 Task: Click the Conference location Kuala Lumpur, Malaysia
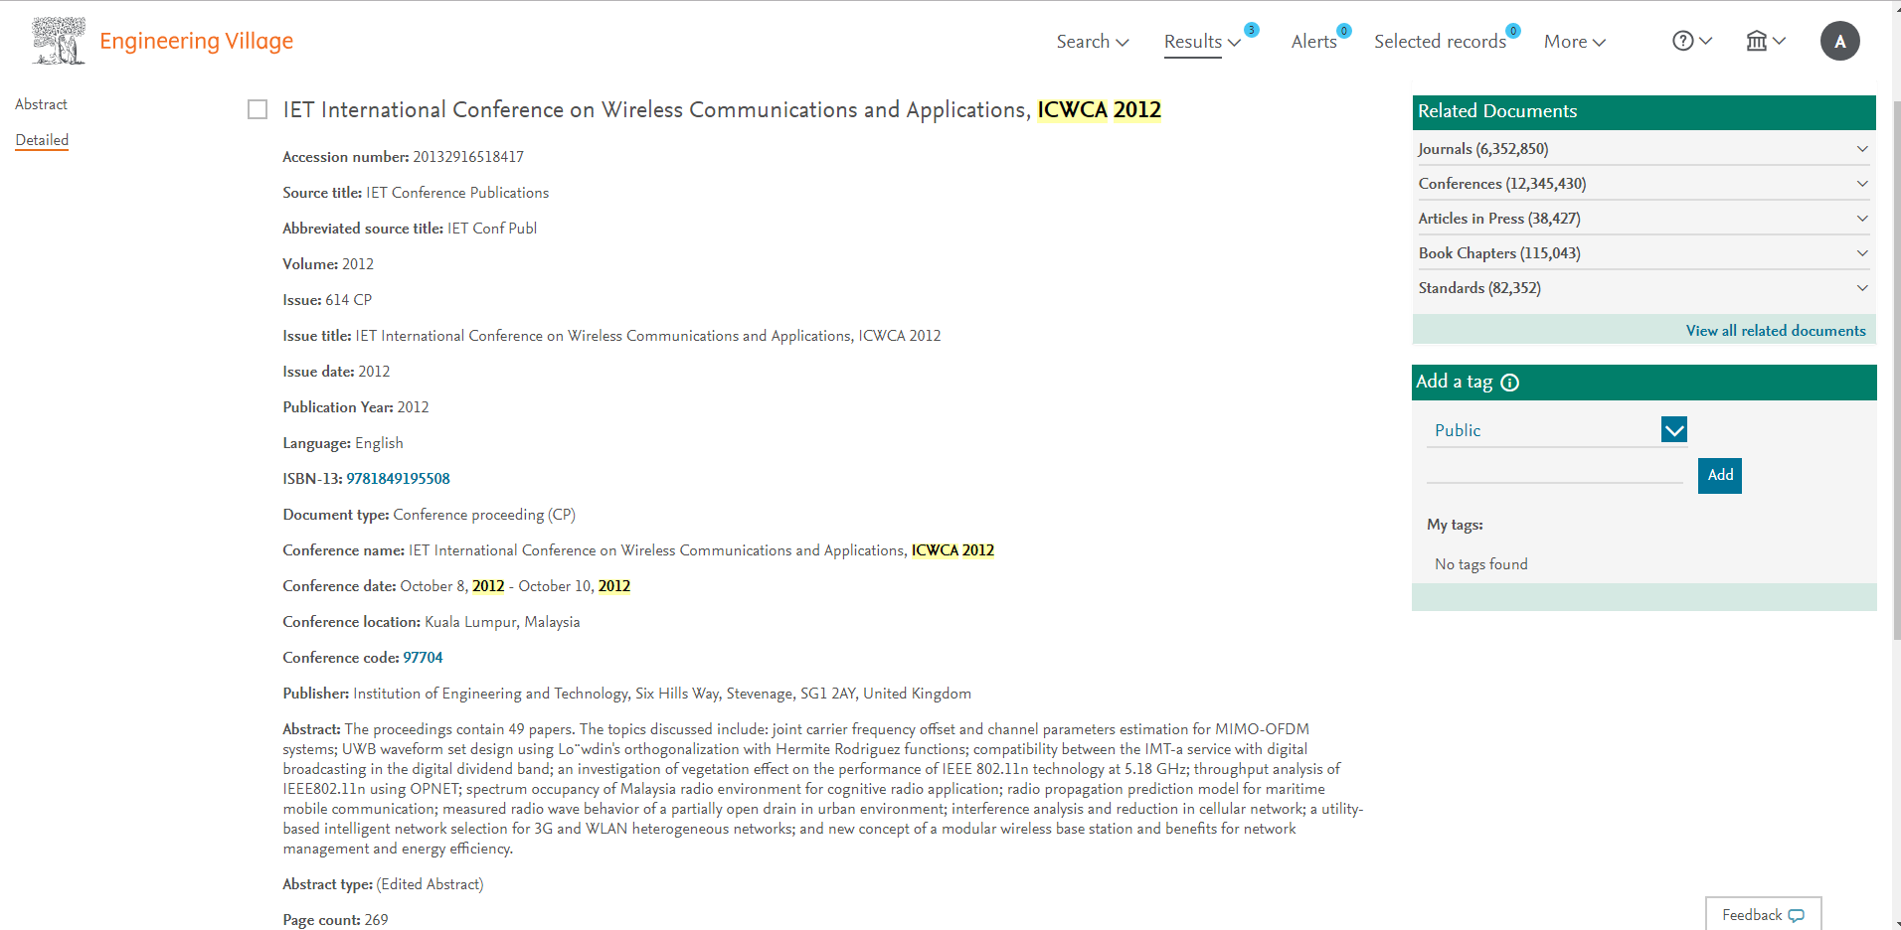431,622
